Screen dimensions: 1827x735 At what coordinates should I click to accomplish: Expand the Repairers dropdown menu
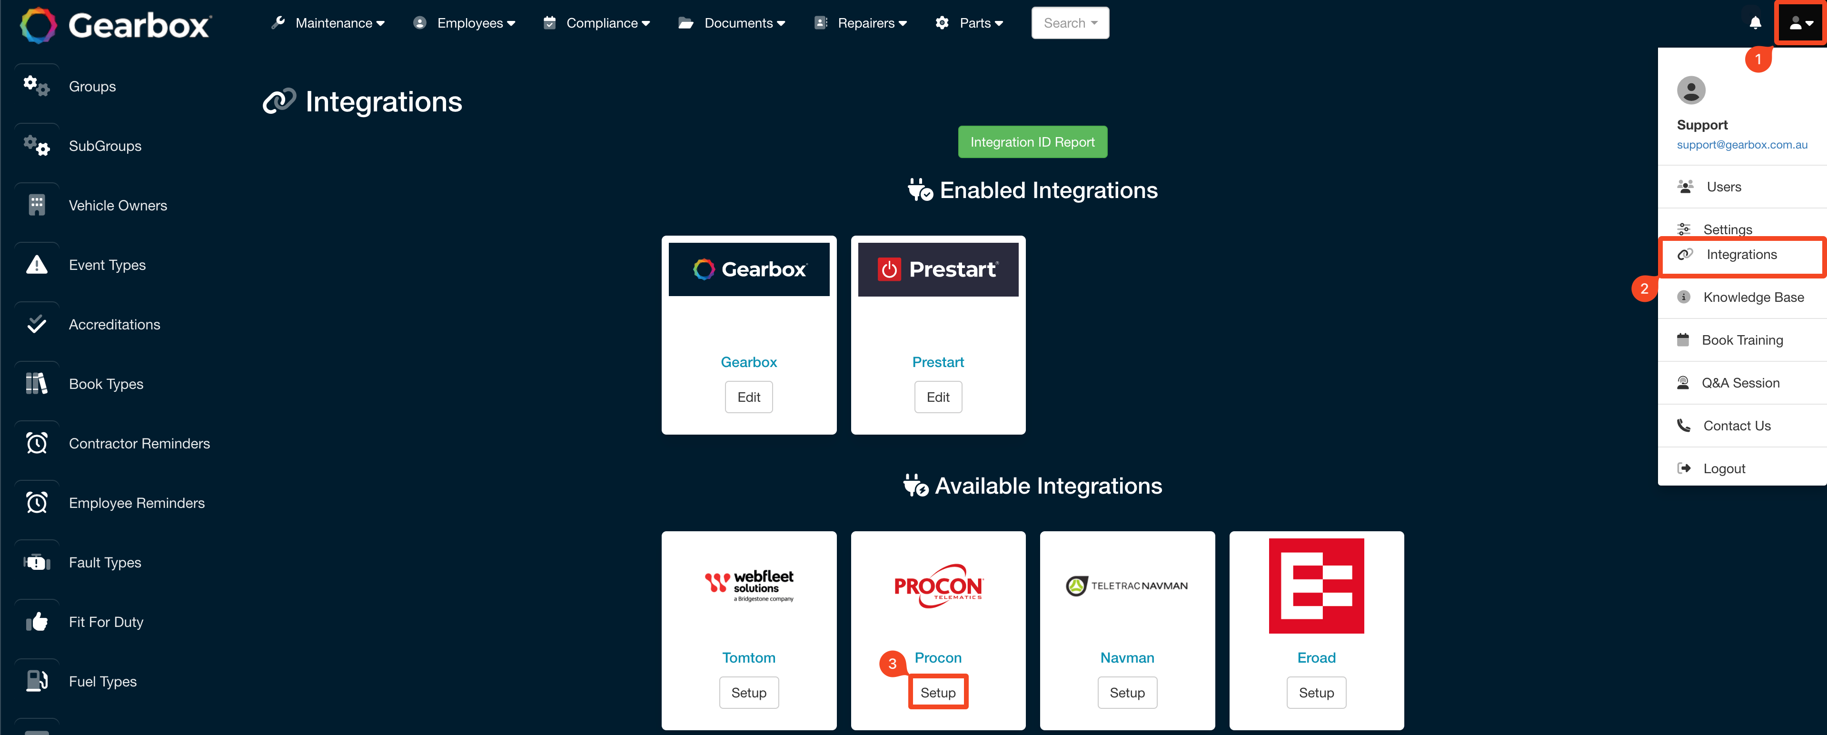(x=861, y=23)
